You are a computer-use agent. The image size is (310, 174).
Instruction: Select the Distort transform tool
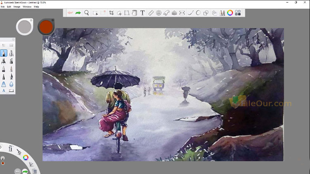point(127,13)
